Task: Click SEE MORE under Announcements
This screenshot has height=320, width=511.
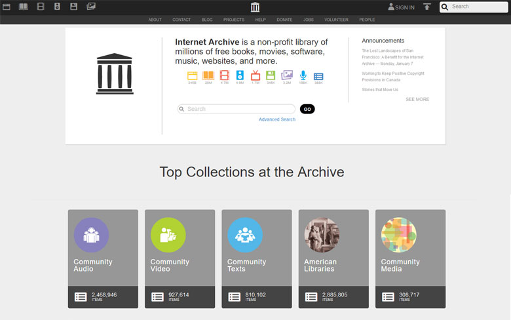Action: 417,99
